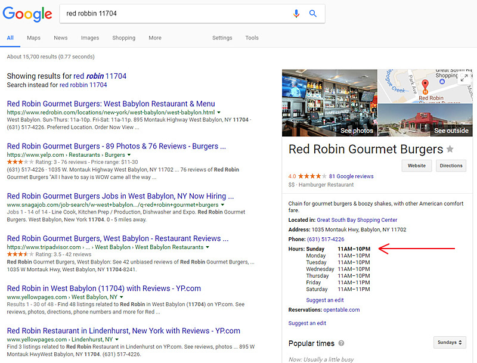Open the Red Robin in West Babylon YP.com result
Viewport: 477px width, 363px height.
pos(104,288)
